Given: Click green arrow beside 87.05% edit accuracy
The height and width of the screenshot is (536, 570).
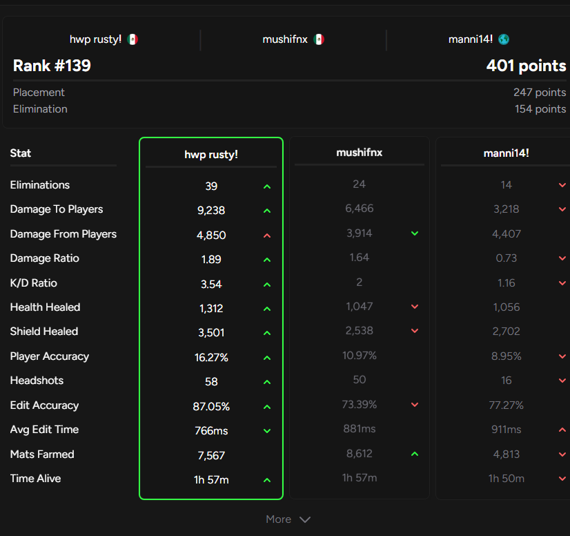Looking at the screenshot, I should pos(267,407).
